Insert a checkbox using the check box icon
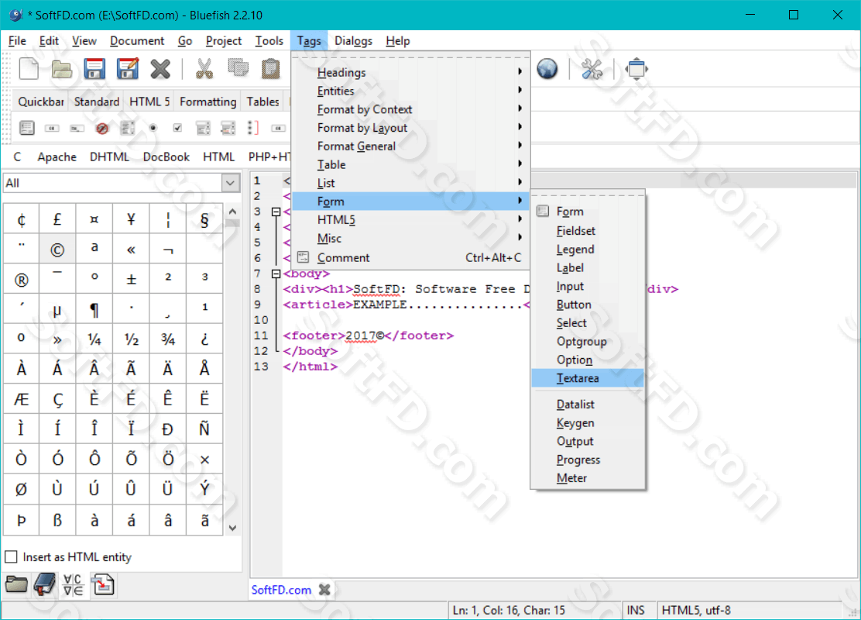Image resolution: width=861 pixels, height=620 pixels. tap(177, 128)
